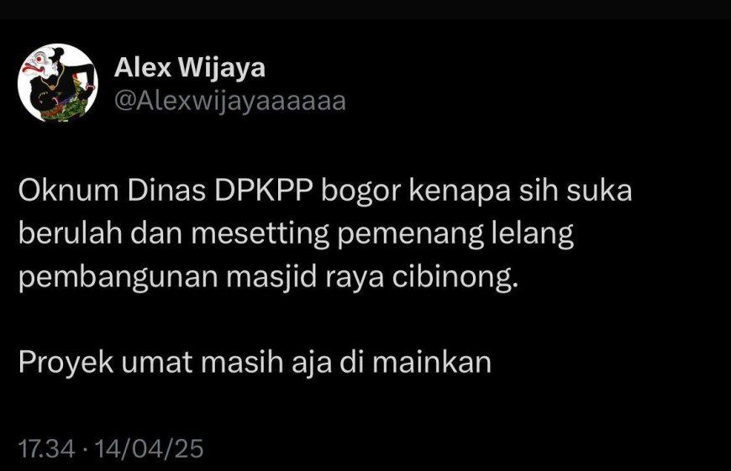
Task: Open the @Alexwijayaaaaaa handle link
Action: coord(230,101)
